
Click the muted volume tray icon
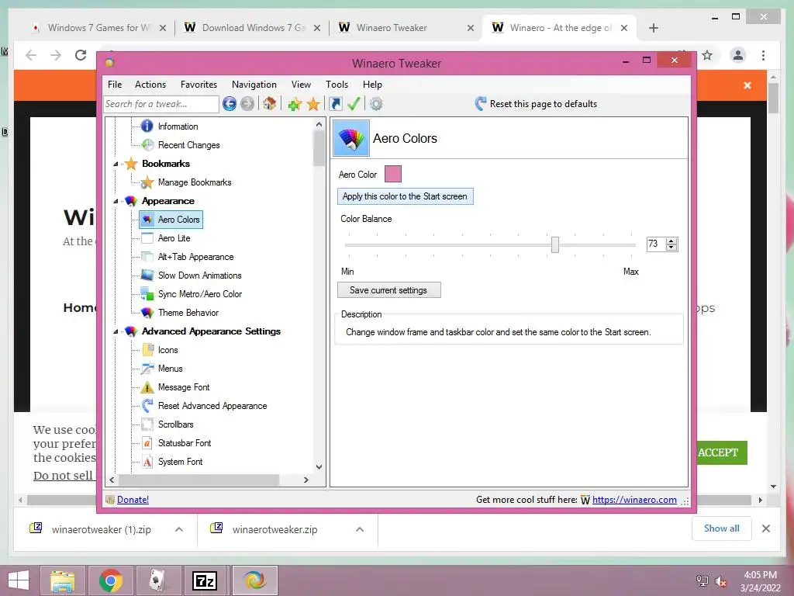[721, 581]
